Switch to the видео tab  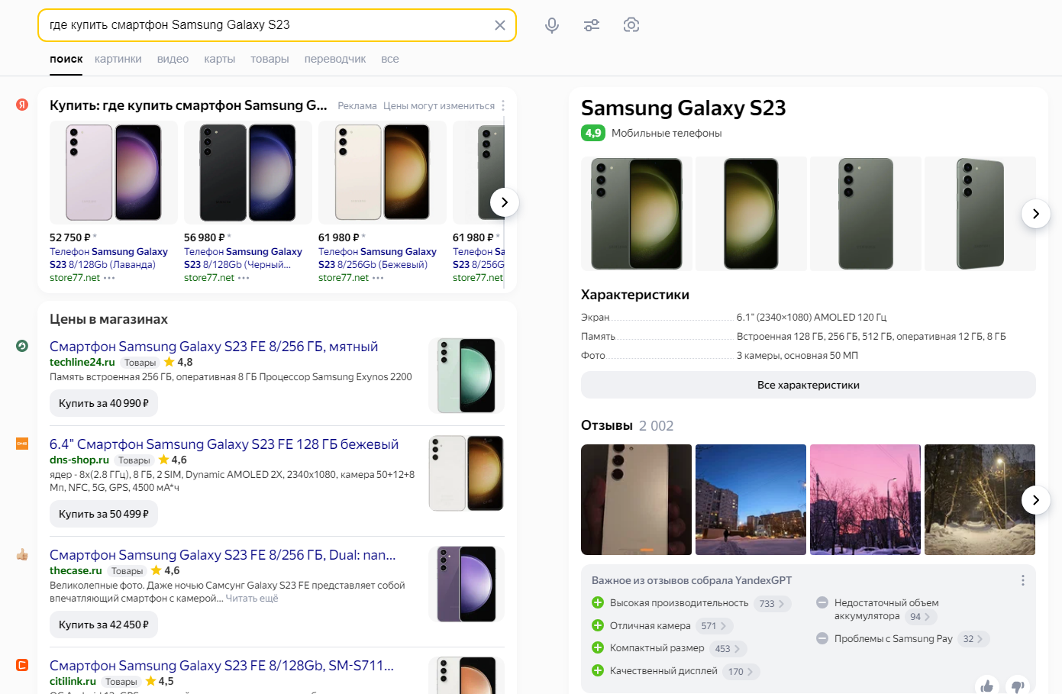173,59
